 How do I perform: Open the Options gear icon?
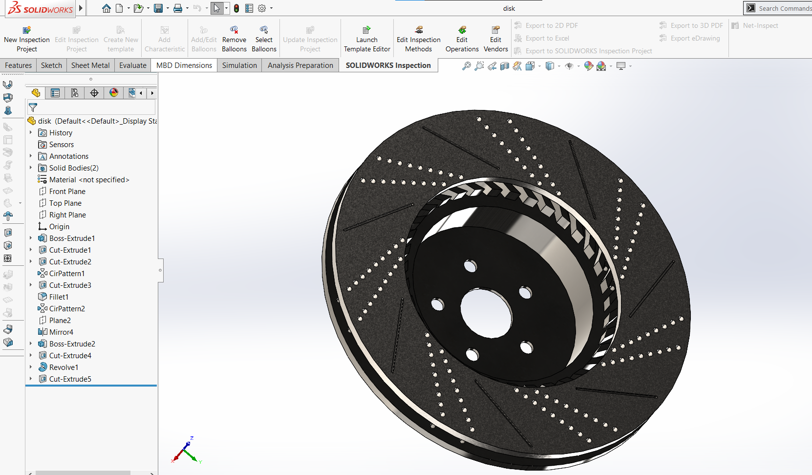[x=262, y=8]
